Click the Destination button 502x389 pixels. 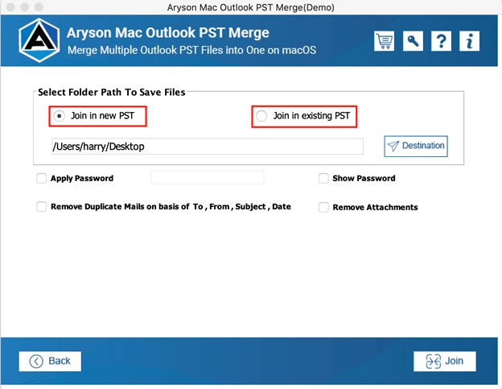tap(416, 146)
